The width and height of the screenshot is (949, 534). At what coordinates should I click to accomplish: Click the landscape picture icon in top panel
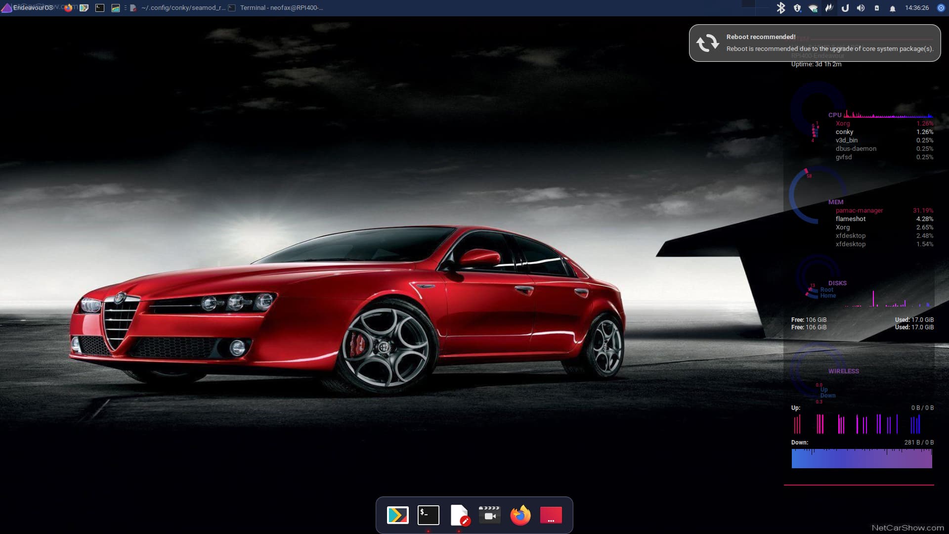pyautogui.click(x=116, y=8)
